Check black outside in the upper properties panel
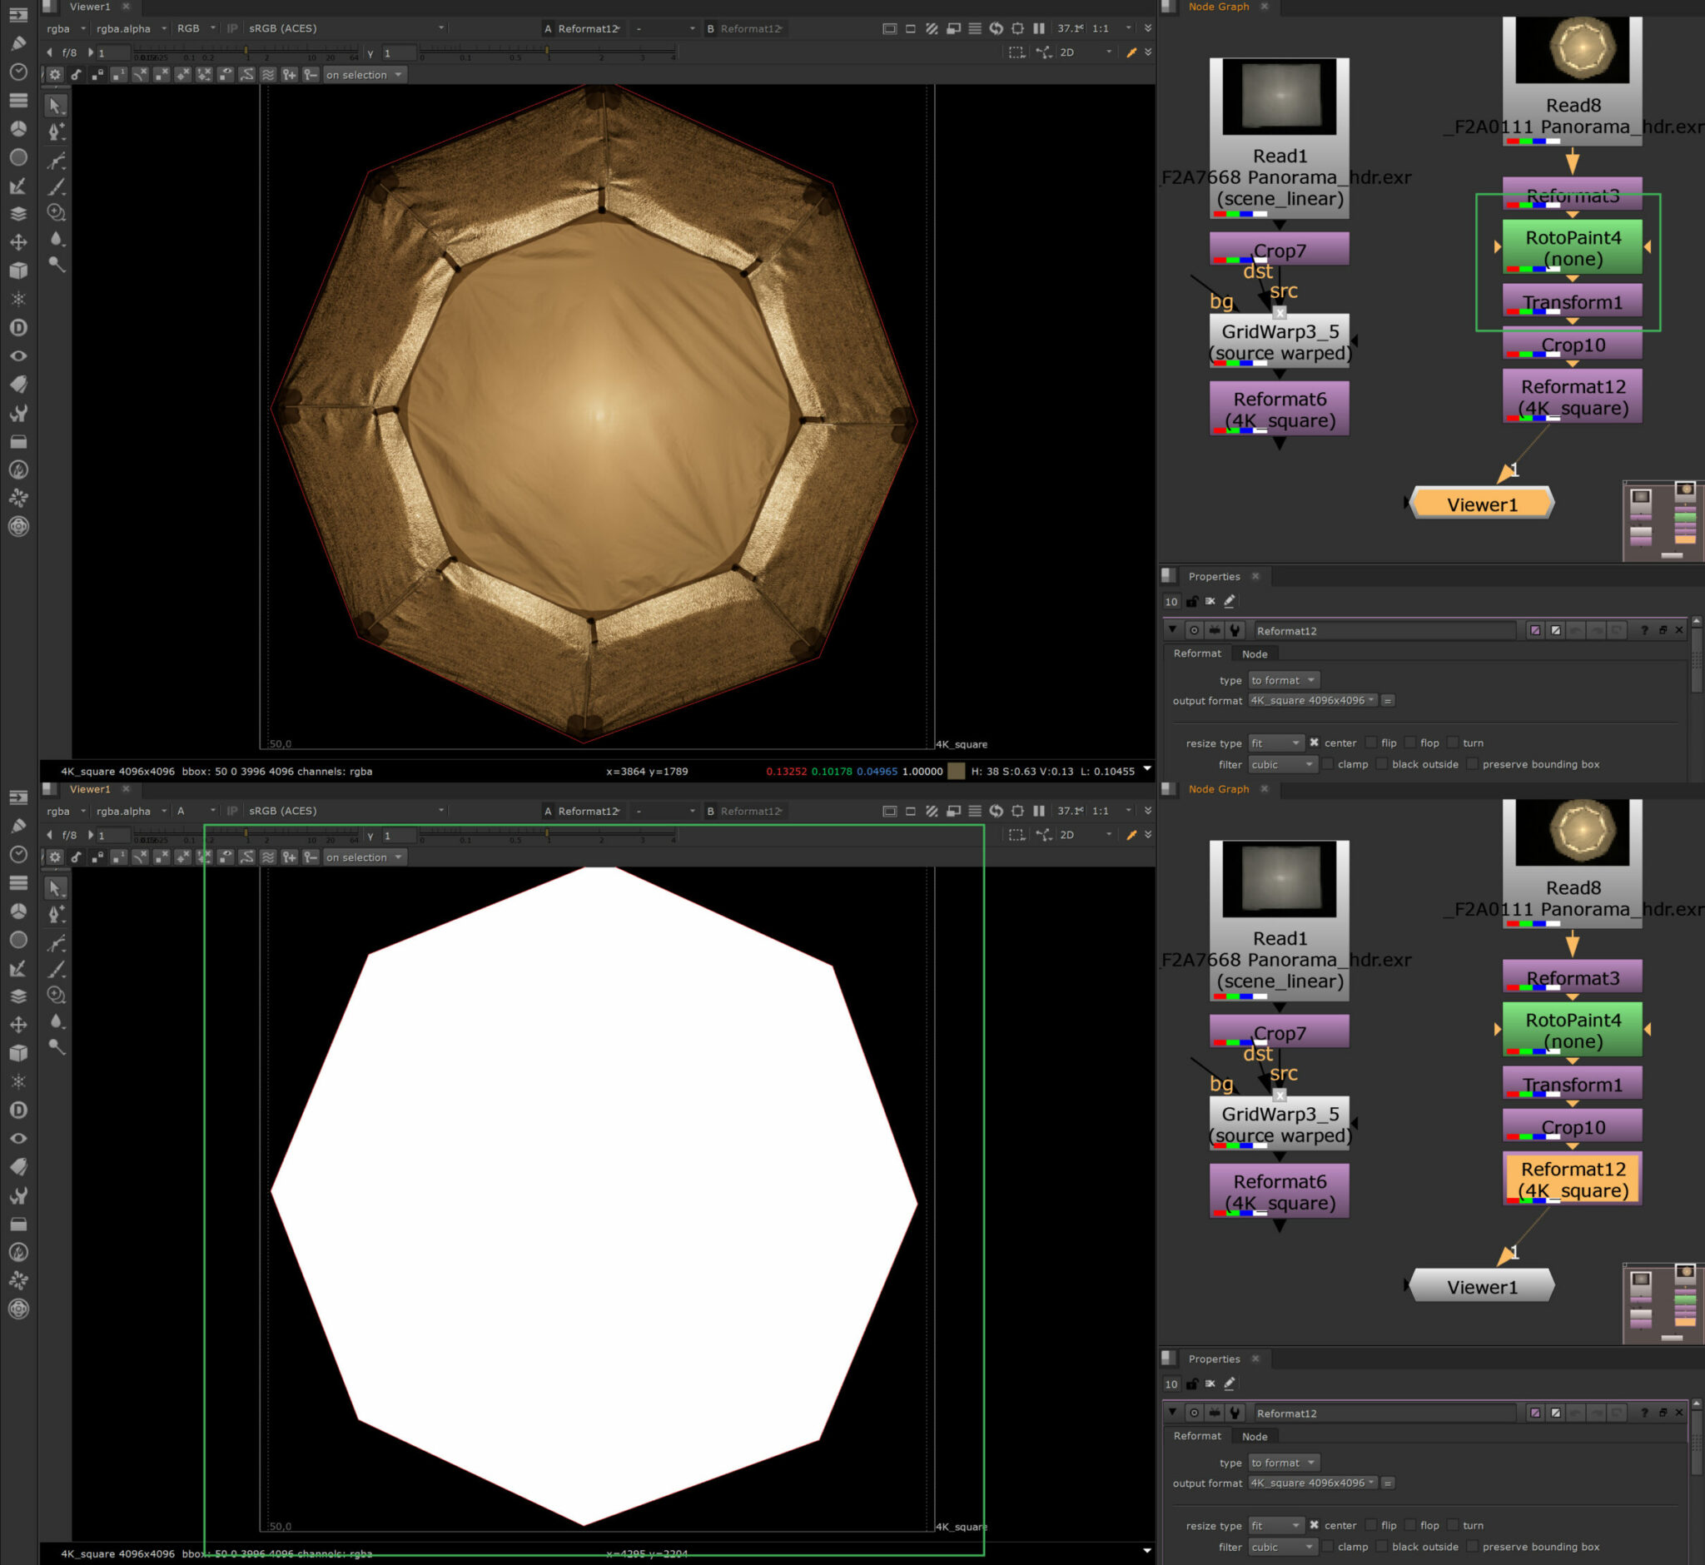Viewport: 1705px width, 1565px height. [1381, 764]
